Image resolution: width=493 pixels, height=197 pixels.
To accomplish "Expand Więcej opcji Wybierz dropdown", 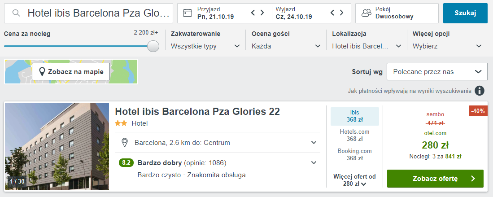I will coord(447,46).
